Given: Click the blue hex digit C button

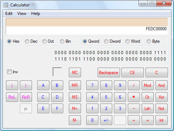Looking at the screenshot, I should (43, 97).
